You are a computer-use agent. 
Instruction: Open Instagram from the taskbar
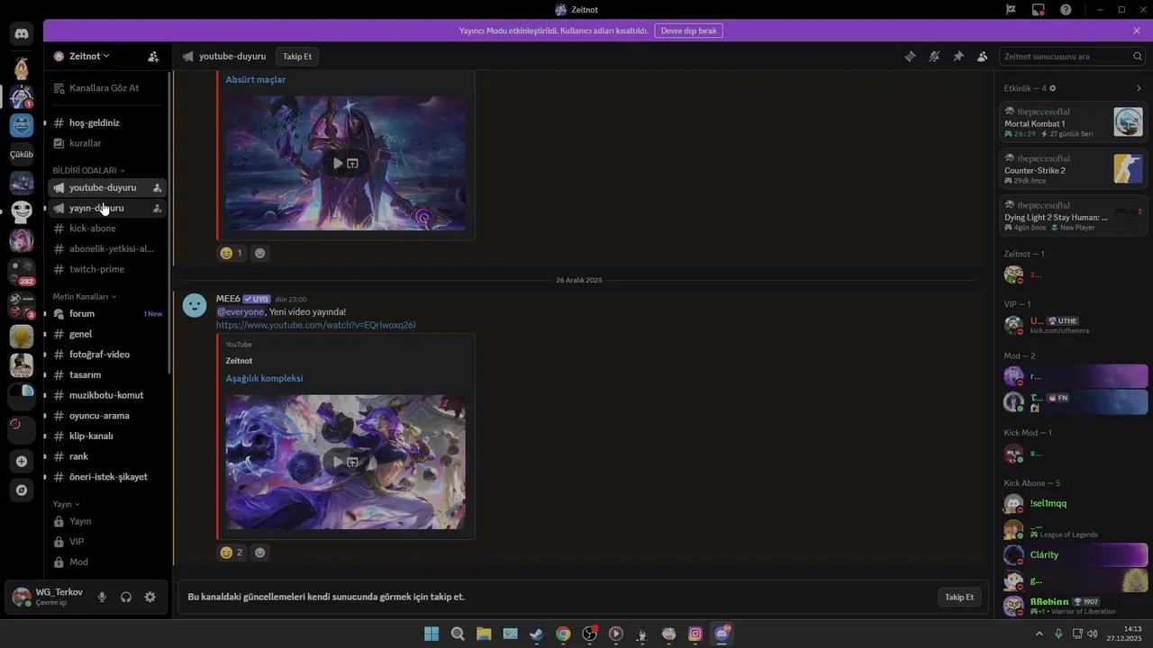[695, 634]
